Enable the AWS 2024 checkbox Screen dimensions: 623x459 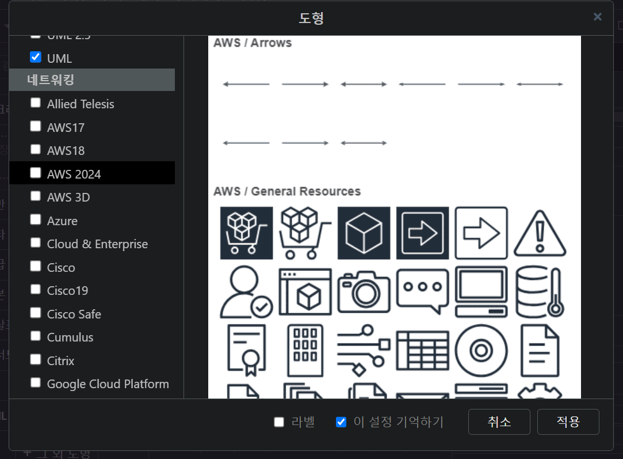36,173
